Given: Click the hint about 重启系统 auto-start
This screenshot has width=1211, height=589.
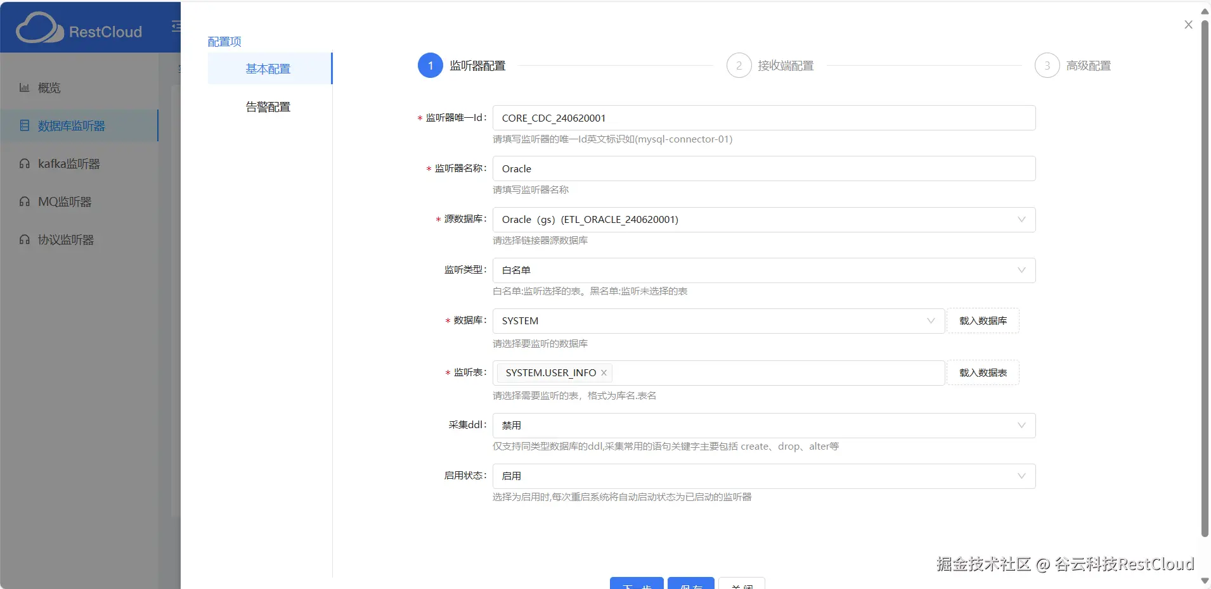Looking at the screenshot, I should point(622,497).
